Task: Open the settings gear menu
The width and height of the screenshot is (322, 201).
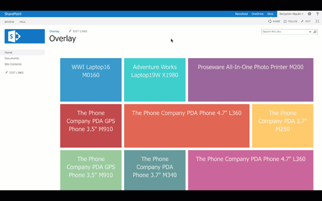Action: (x=310, y=14)
